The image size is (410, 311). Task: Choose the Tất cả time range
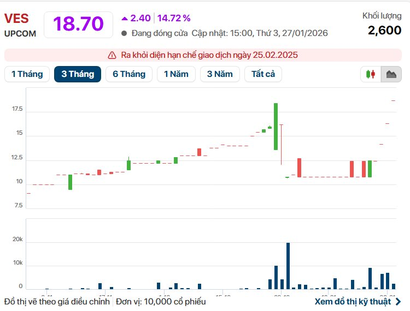click(263, 74)
